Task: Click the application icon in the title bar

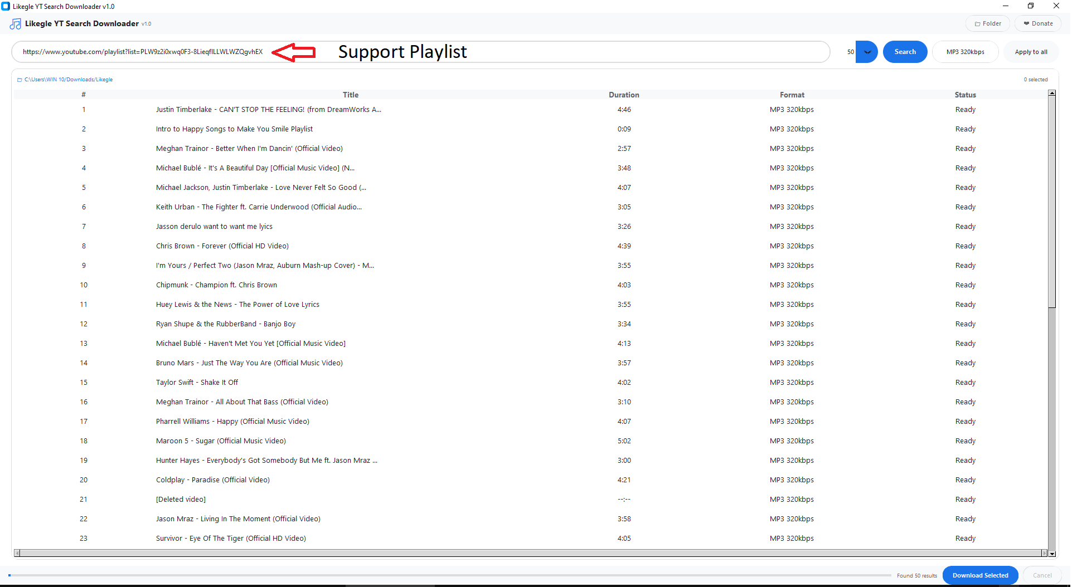Action: click(x=6, y=6)
